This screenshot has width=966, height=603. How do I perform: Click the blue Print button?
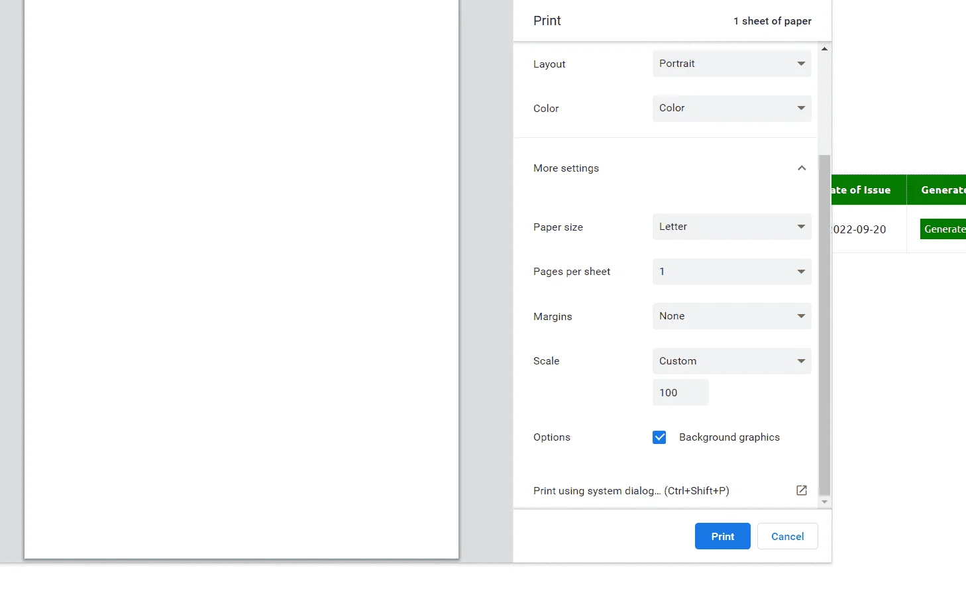coord(722,536)
